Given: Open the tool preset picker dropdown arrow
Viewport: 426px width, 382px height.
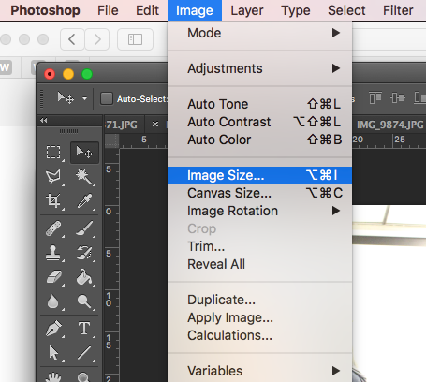Looking at the screenshot, I should tap(84, 98).
